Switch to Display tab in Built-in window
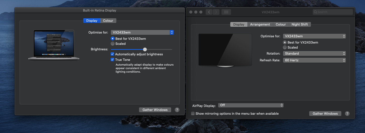The image size is (365, 133). (92, 21)
